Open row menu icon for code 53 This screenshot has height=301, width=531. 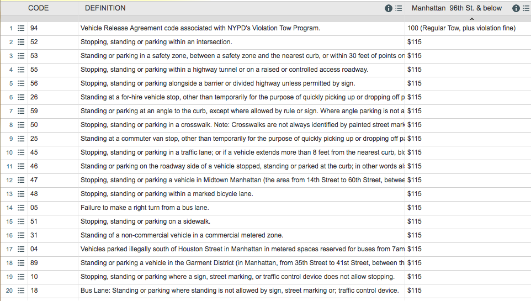click(21, 56)
